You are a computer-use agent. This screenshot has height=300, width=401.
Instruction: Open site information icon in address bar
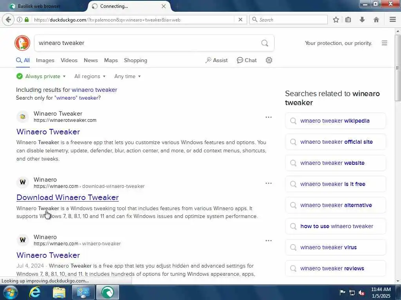(20, 20)
